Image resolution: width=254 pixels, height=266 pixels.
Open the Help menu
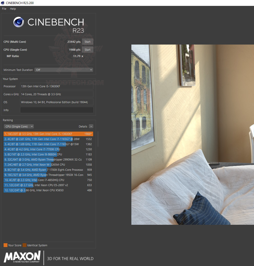coord(13,9)
